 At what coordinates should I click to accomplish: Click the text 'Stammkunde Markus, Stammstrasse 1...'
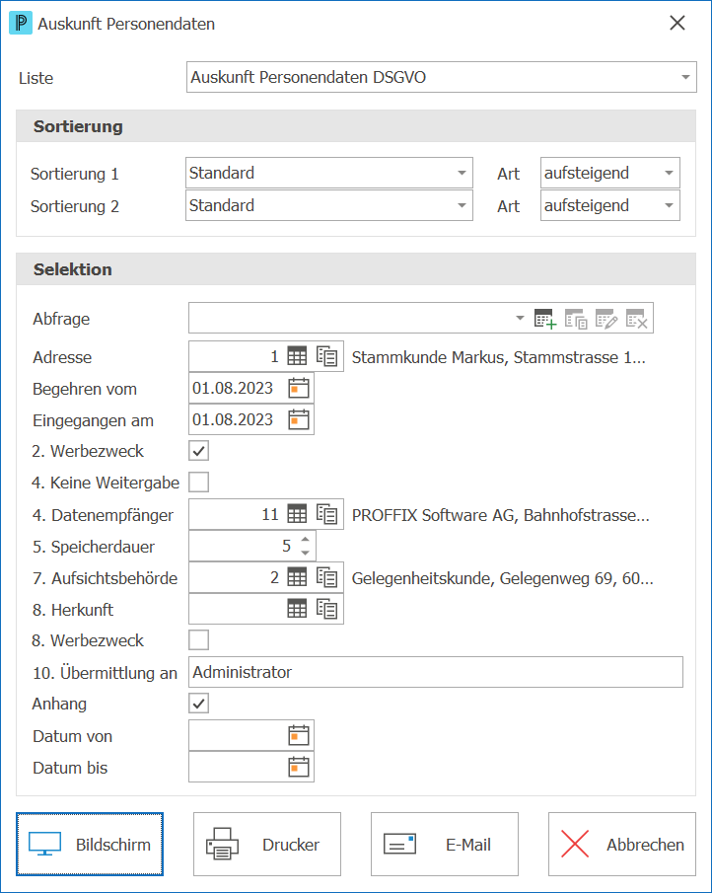click(x=499, y=357)
